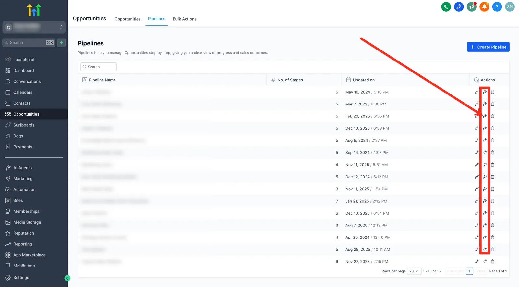519x287 pixels.
Task: Click the Create Pipeline button
Action: click(x=488, y=47)
